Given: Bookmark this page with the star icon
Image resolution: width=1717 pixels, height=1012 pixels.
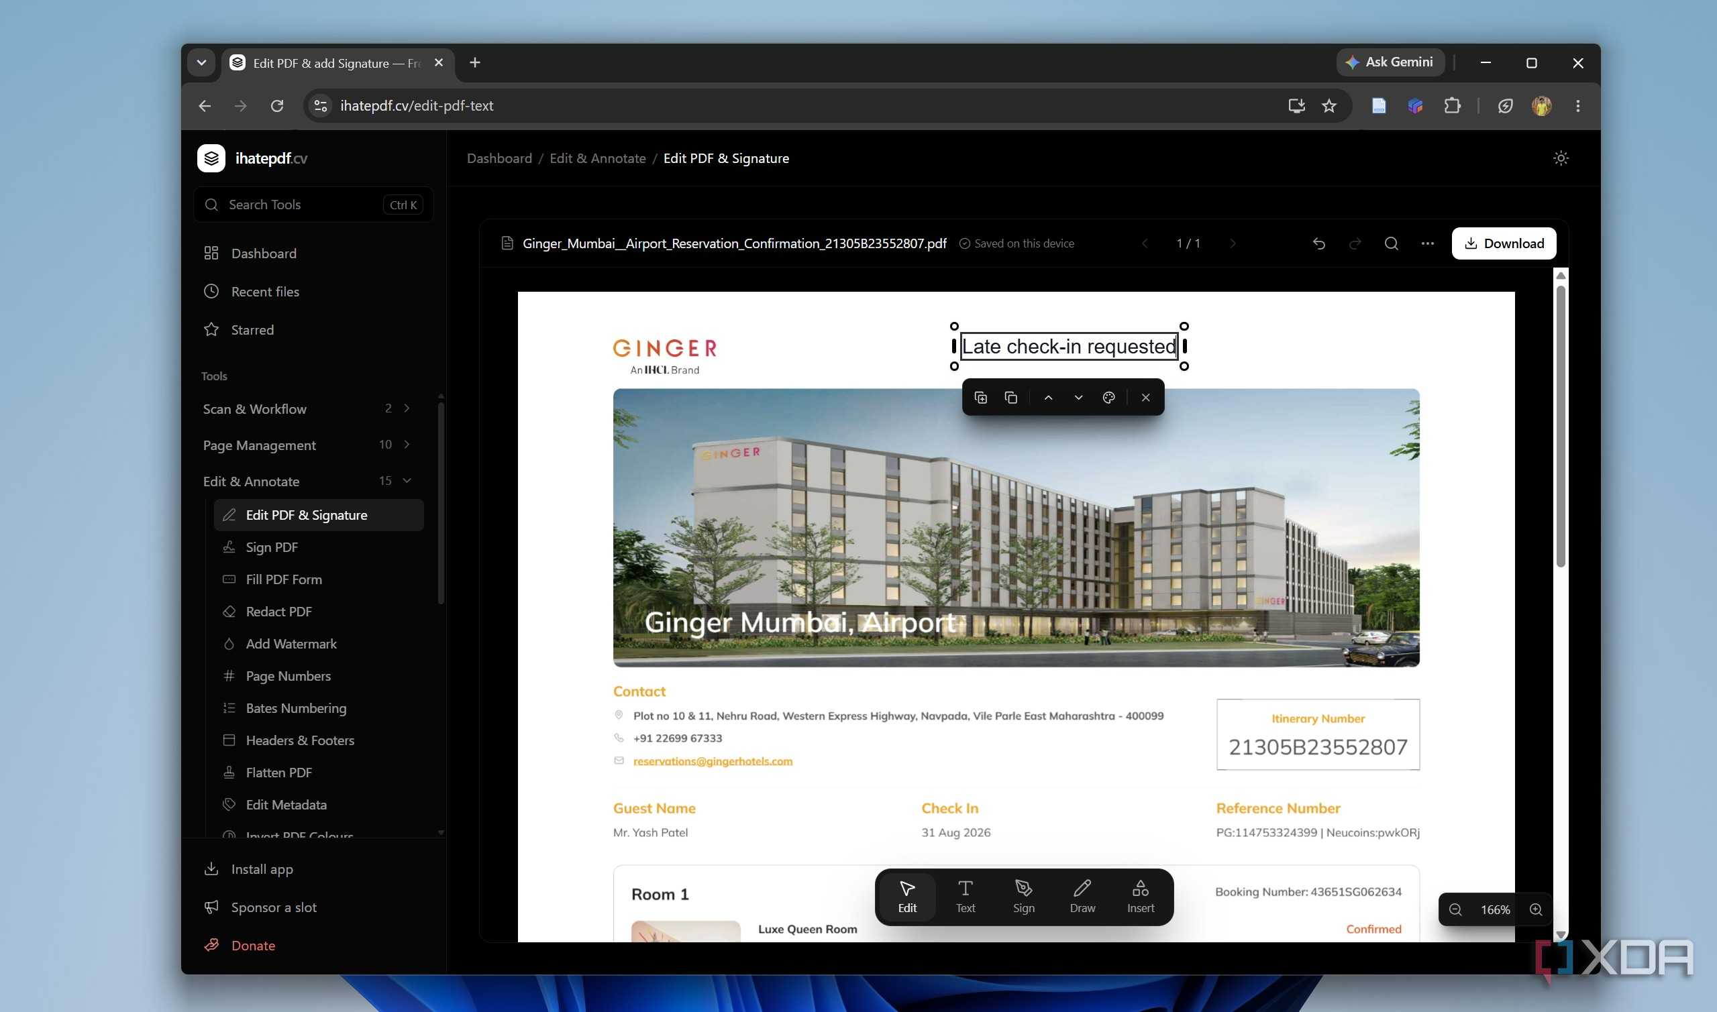Looking at the screenshot, I should (1329, 106).
